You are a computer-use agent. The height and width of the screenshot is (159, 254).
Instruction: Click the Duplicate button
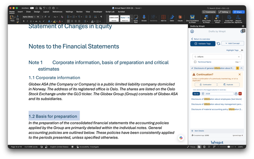(228, 85)
